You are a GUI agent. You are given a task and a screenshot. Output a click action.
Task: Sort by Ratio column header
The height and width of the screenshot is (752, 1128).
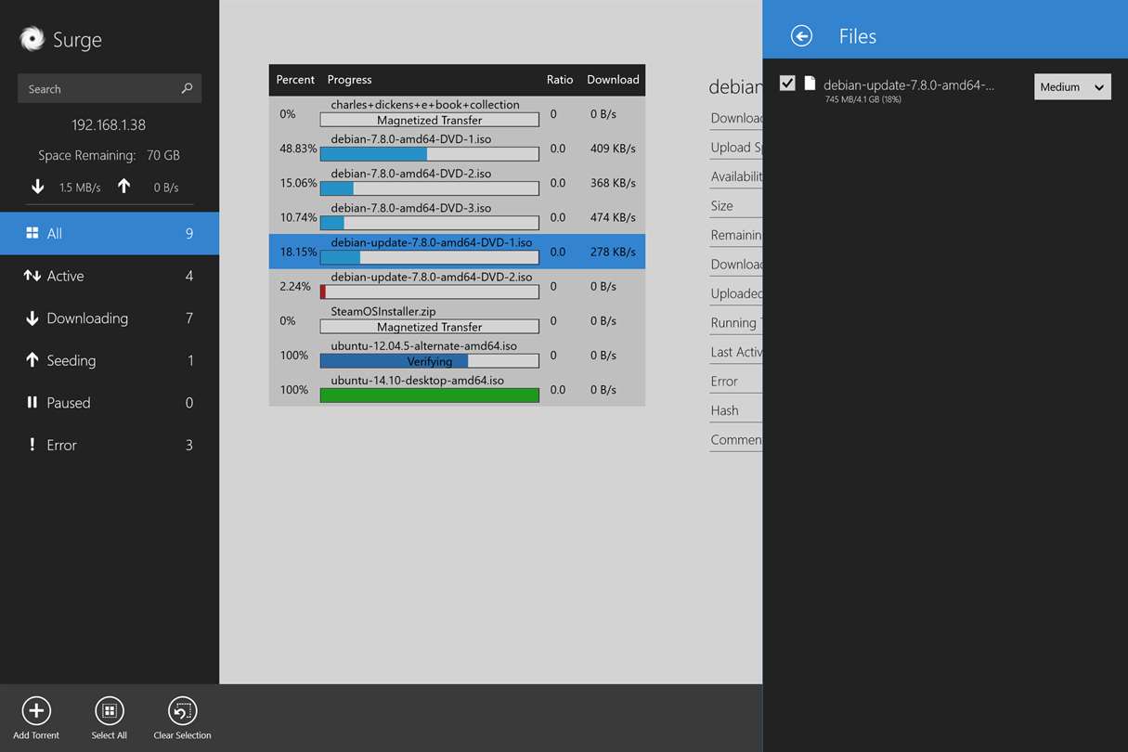click(560, 80)
